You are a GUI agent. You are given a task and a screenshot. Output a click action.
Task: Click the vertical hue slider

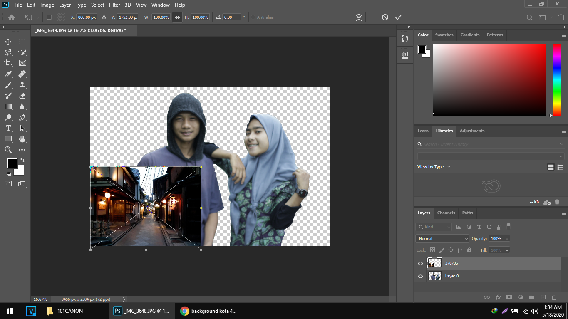click(557, 79)
